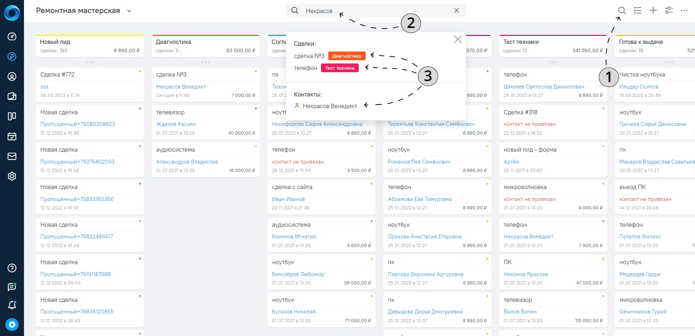Expand the dots handle under Новый лид column
This screenshot has height=336, width=695.
click(x=90, y=62)
